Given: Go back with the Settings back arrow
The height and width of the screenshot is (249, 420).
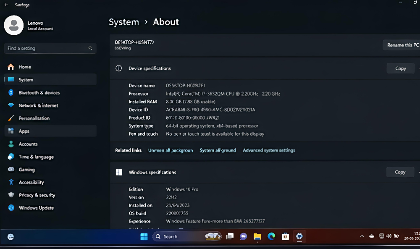Looking at the screenshot, I should tap(6, 5).
